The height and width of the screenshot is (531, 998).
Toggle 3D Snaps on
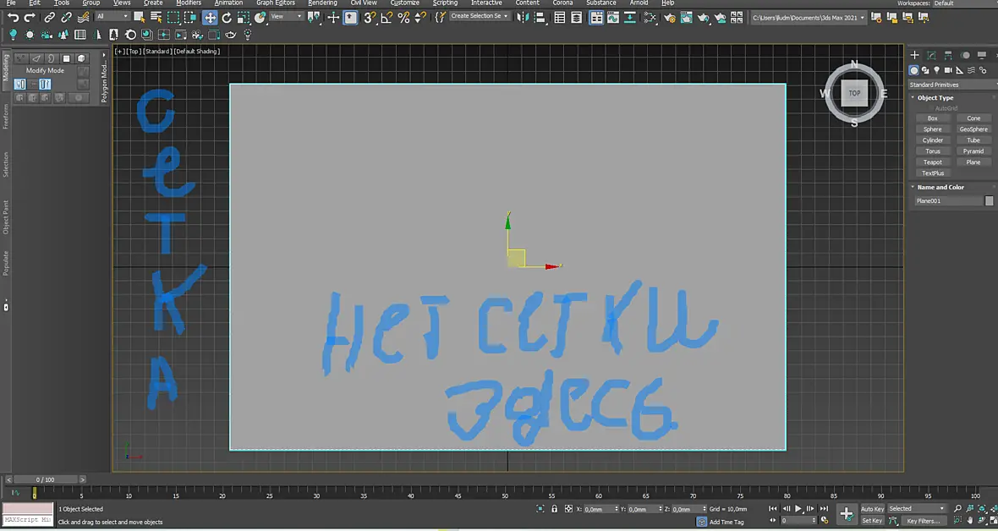pos(370,18)
